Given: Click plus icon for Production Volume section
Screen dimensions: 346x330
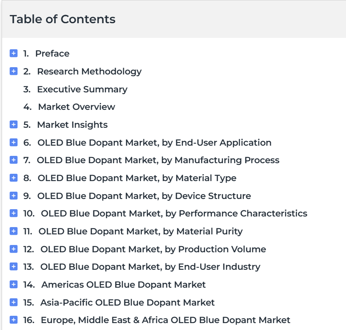Looking at the screenshot, I should click(x=13, y=249).
